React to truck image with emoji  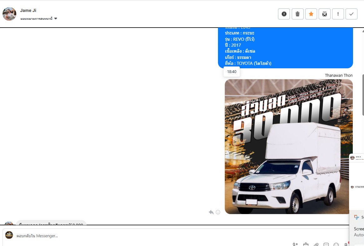point(218,212)
